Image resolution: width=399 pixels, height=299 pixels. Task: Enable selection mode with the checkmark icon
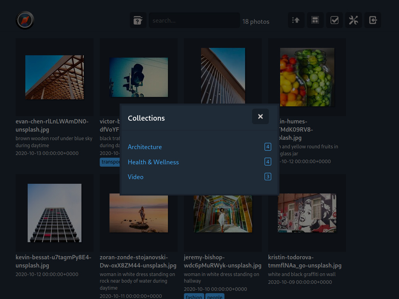pos(334,20)
